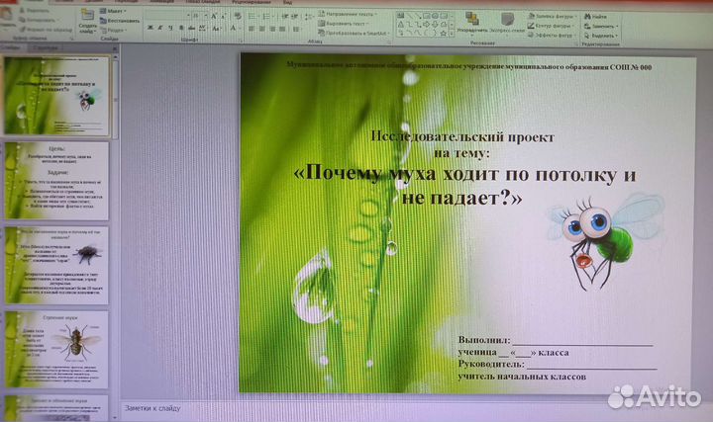Toggle bold (Ж) formatting
713x422 pixels.
click(x=151, y=28)
